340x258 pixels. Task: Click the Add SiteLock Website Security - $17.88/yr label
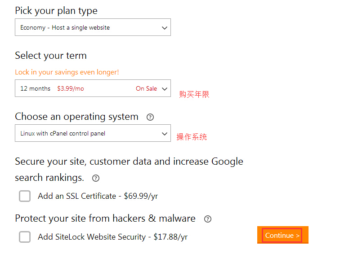click(x=113, y=237)
